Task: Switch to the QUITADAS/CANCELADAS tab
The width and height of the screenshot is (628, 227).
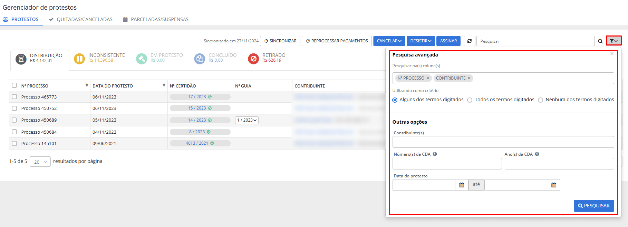Action: (x=81, y=19)
